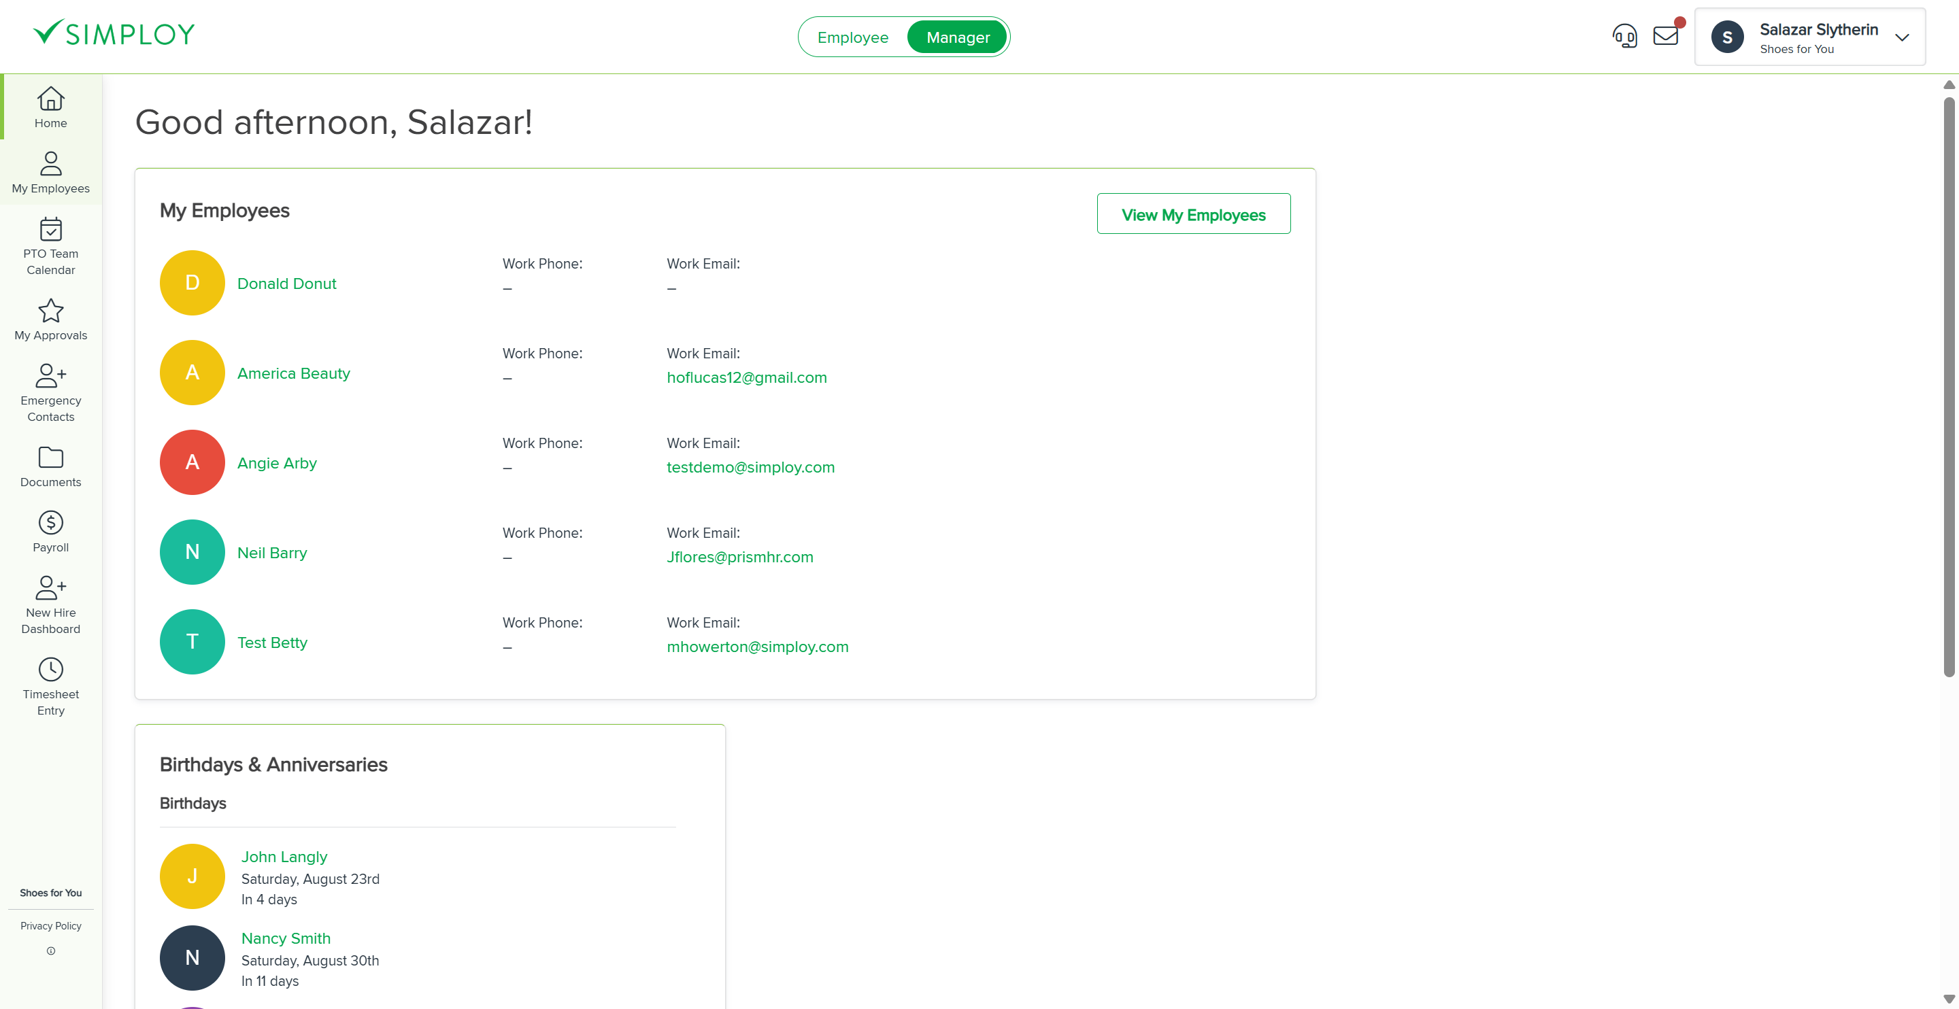Navigate to My Approvals
This screenshot has height=1009, width=1959.
point(50,320)
